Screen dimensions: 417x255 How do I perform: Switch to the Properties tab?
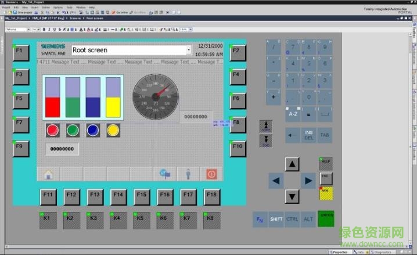[339, 252]
